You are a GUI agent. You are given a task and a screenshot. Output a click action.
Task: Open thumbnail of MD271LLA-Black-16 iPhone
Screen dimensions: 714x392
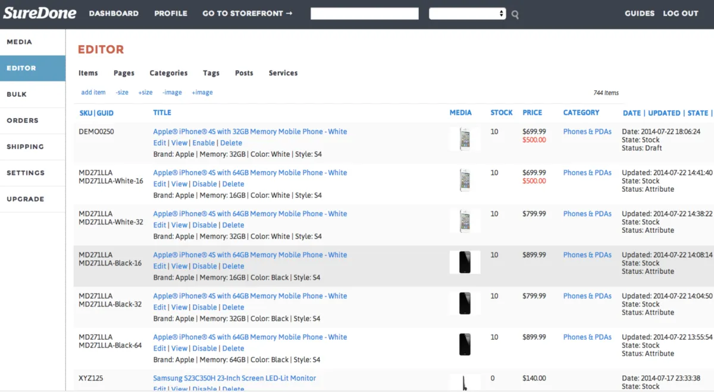[x=465, y=263]
